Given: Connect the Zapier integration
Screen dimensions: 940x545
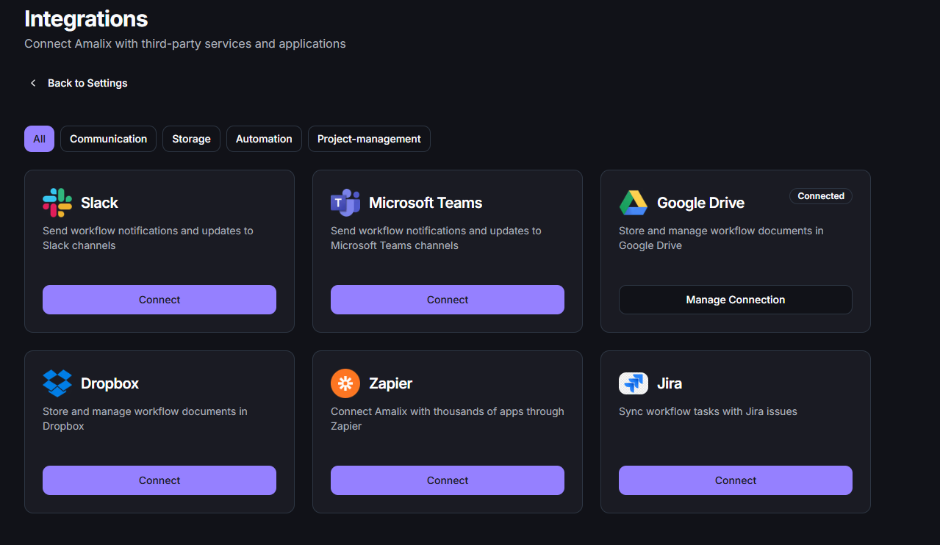Looking at the screenshot, I should coord(447,480).
